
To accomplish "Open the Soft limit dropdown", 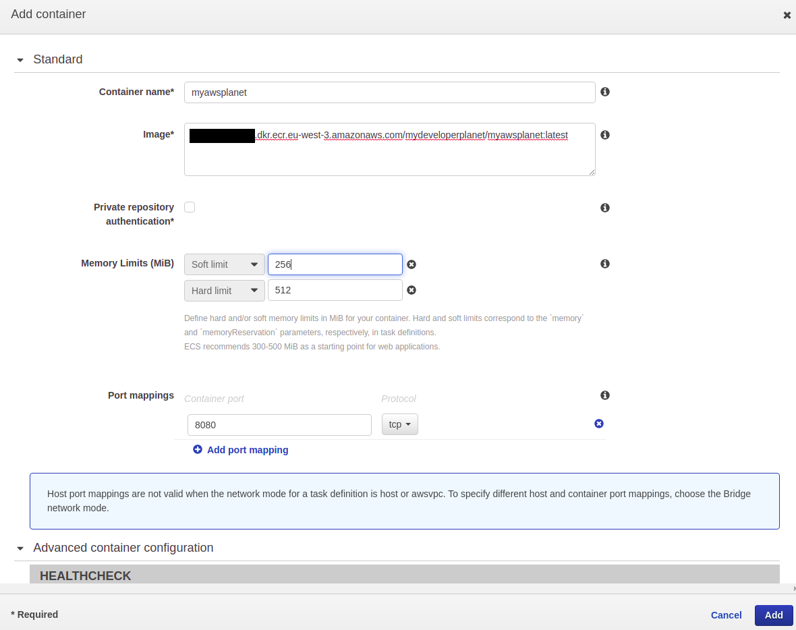I will [x=224, y=264].
